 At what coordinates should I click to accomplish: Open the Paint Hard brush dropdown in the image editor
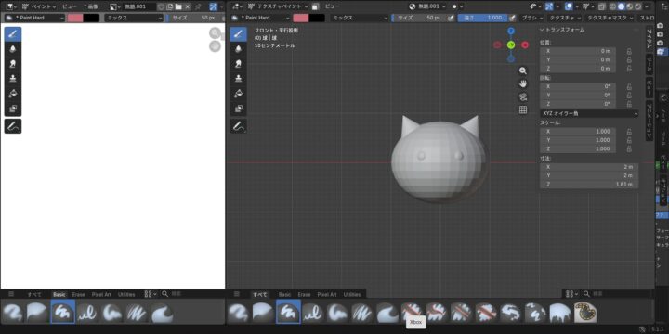[35, 18]
